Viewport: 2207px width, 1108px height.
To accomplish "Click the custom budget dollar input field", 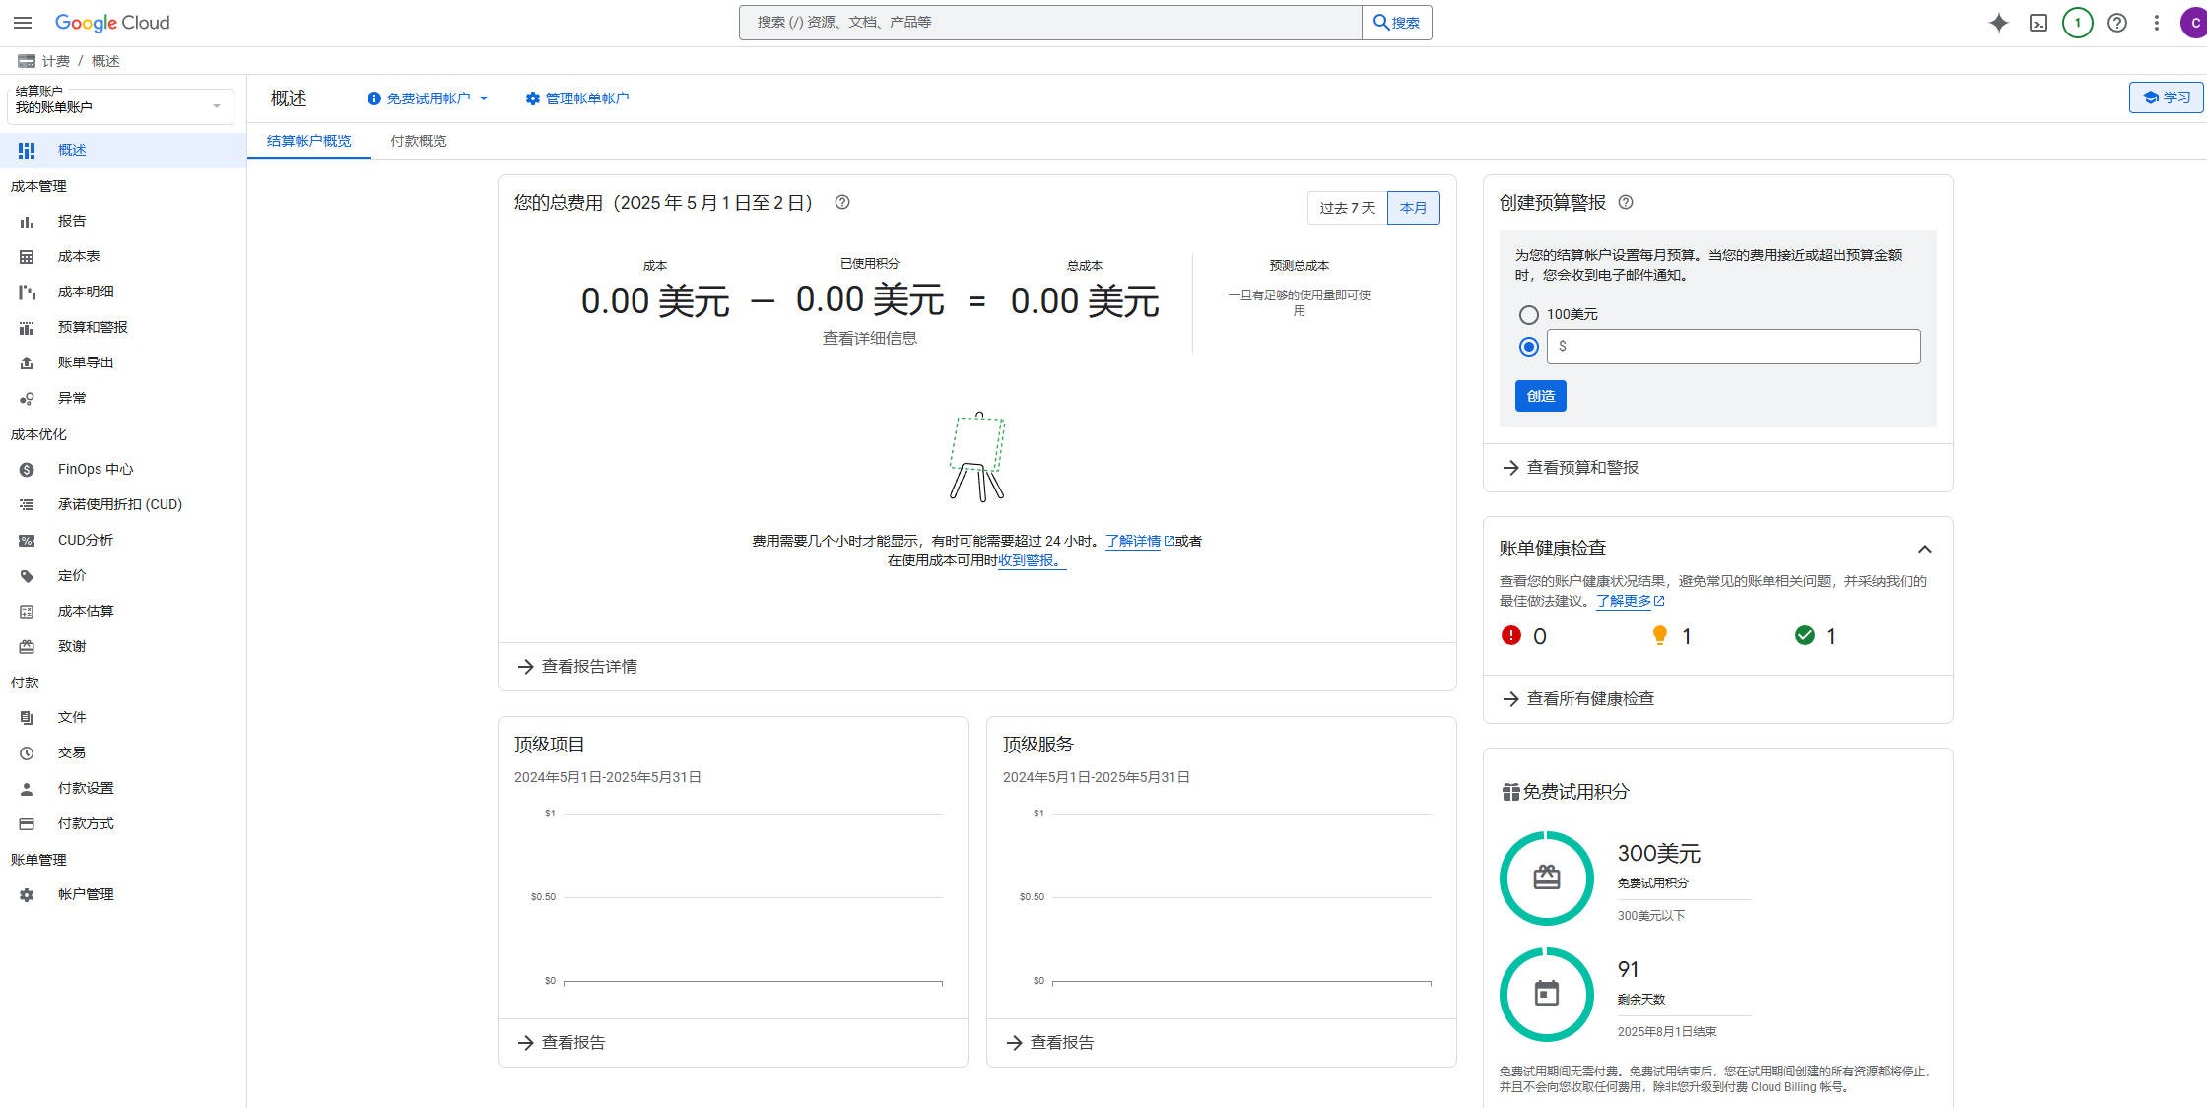I will 1733,347.
